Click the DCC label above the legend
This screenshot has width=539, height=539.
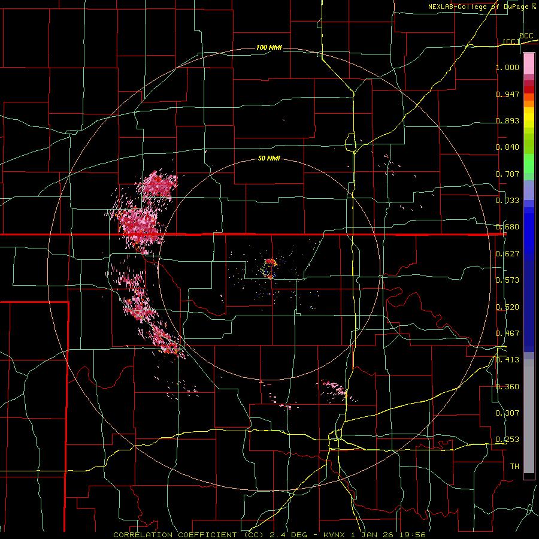pos(526,36)
